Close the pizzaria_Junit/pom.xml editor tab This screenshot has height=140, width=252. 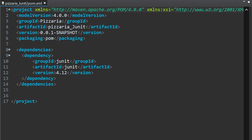tap(45, 3)
